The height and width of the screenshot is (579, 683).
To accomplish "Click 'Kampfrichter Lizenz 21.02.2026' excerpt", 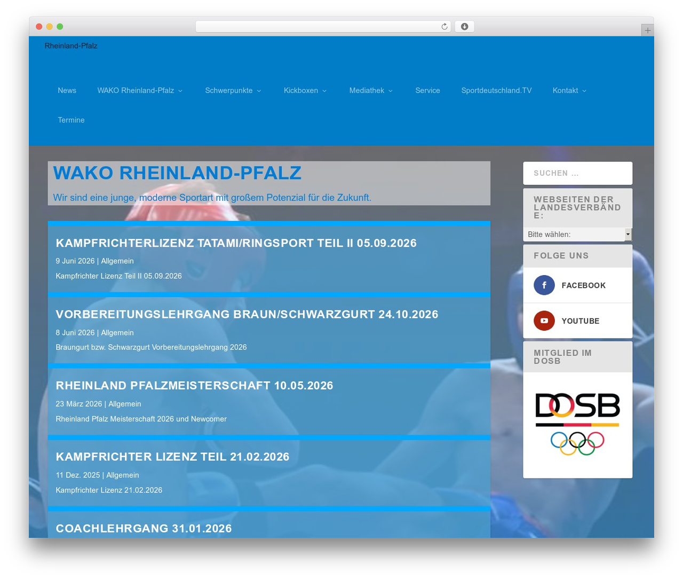I will (109, 490).
